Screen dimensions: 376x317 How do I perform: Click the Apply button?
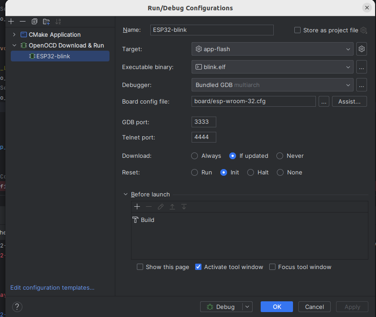tap(352, 307)
